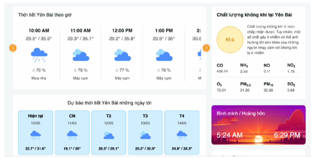The width and height of the screenshot is (314, 159).
Task: Select the light rain icon at 10:00 AM
Action: pyautogui.click(x=39, y=55)
